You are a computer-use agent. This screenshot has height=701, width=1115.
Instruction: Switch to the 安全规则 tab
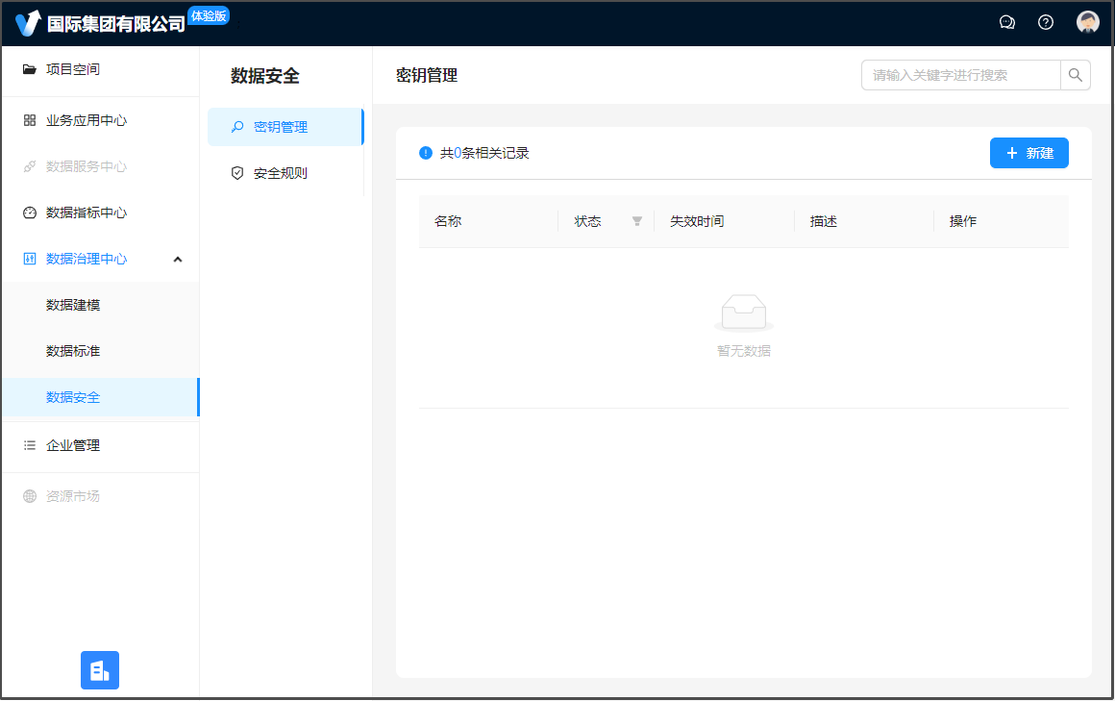280,173
